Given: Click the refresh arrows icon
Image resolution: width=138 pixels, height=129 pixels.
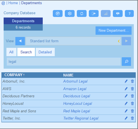Looking at the screenshot, I should [82, 14].
